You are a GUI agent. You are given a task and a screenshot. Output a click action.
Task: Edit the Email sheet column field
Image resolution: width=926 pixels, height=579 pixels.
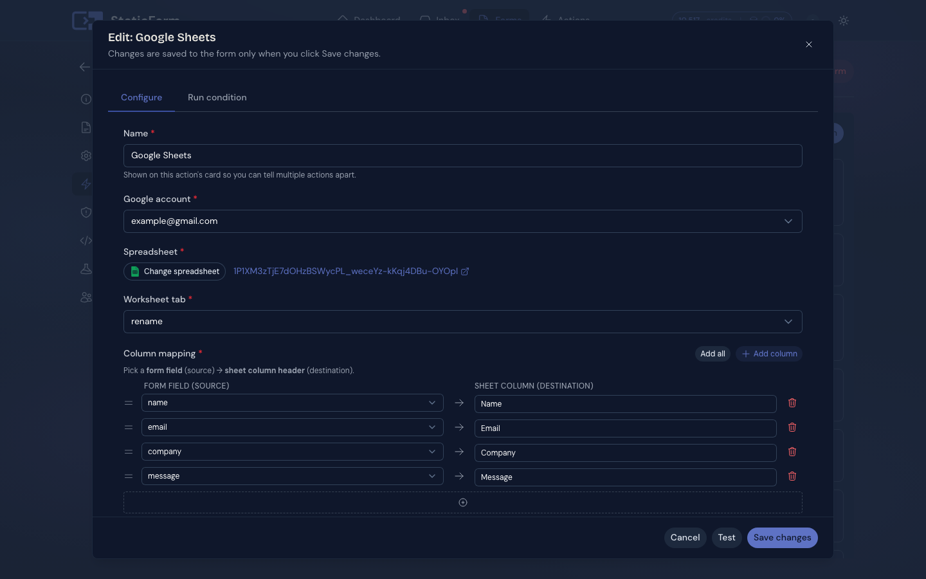click(626, 428)
